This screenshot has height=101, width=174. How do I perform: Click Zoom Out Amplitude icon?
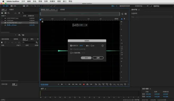100,84
